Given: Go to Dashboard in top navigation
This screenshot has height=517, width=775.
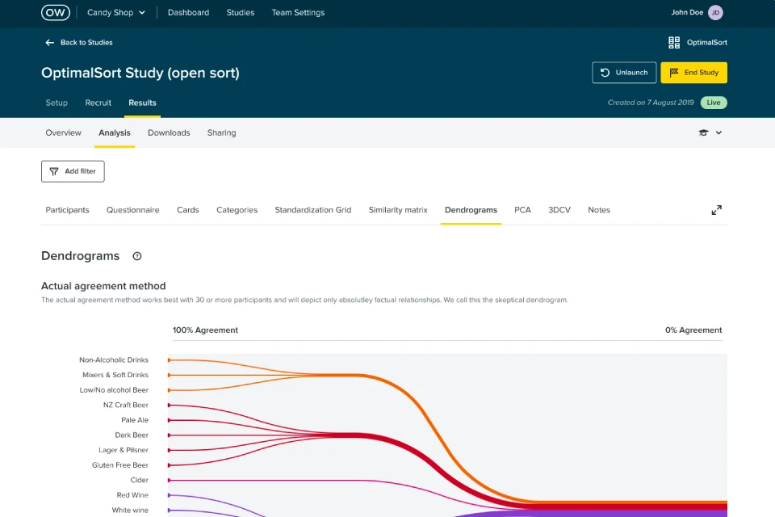Looking at the screenshot, I should [x=188, y=12].
